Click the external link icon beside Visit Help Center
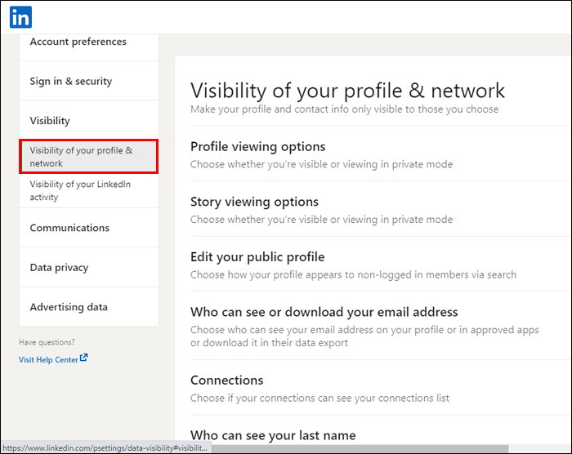The image size is (572, 454). click(x=83, y=358)
